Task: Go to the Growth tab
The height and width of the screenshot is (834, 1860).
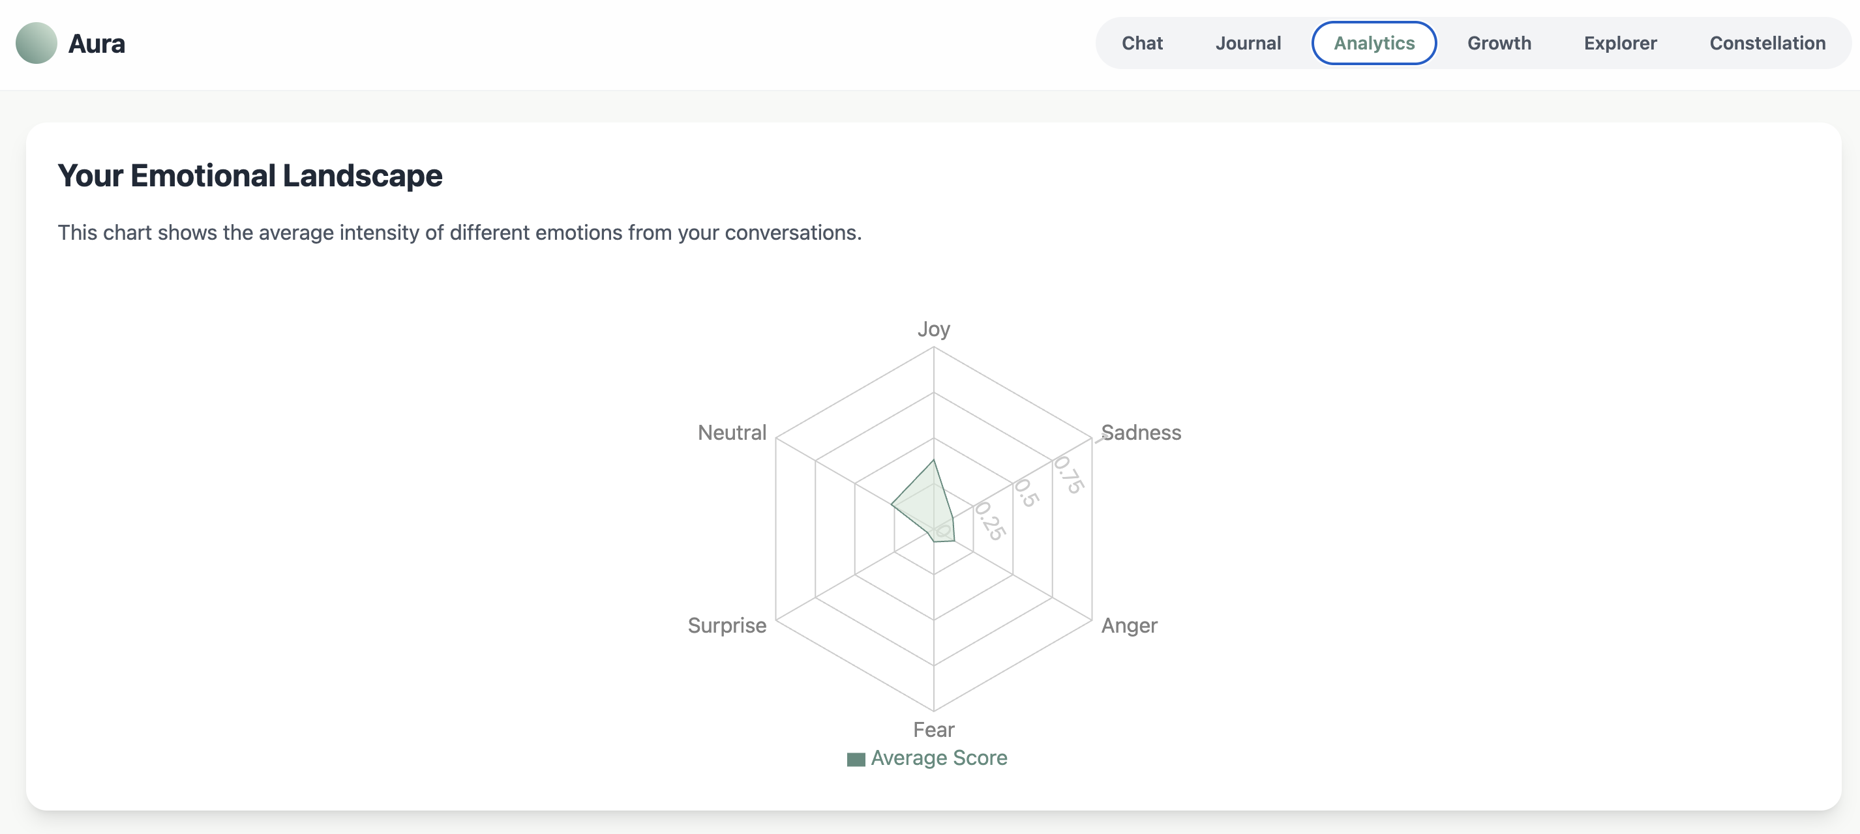Action: click(x=1499, y=43)
